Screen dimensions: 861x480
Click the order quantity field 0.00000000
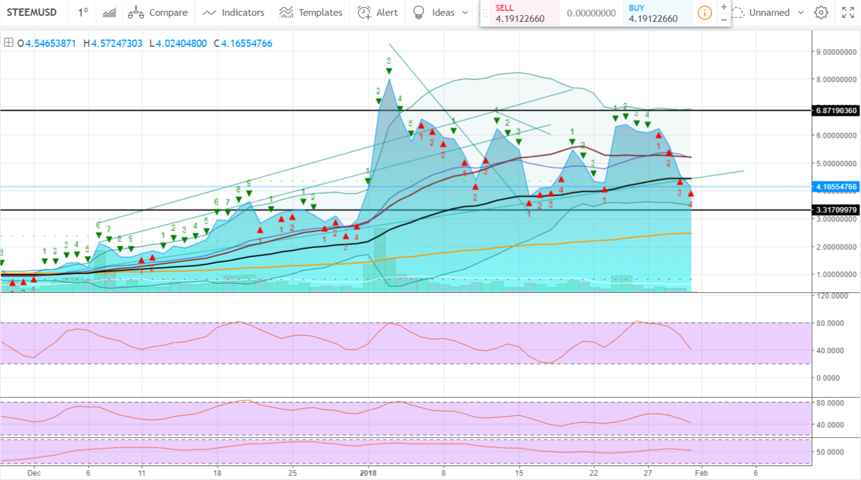pyautogui.click(x=591, y=13)
